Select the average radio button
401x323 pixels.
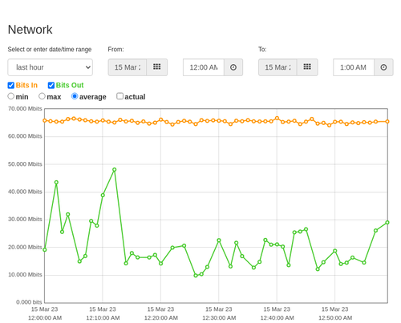point(75,96)
